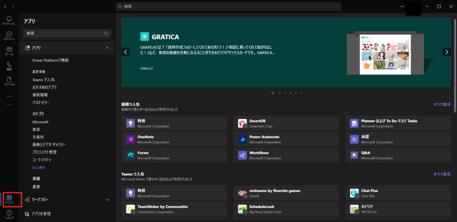
Task: Show the previous banner slide
Action: click(x=125, y=52)
